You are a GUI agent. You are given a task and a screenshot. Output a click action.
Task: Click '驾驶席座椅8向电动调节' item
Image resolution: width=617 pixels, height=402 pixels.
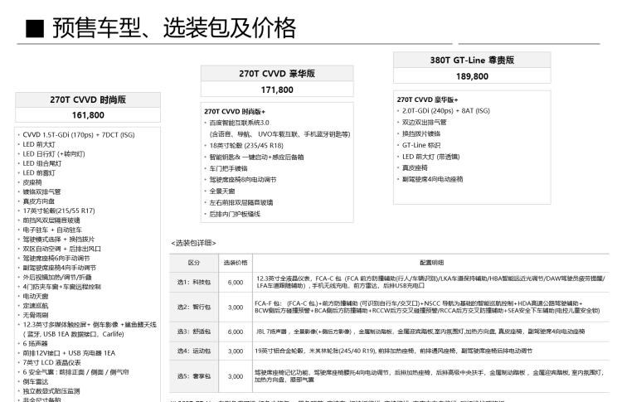pos(243,180)
